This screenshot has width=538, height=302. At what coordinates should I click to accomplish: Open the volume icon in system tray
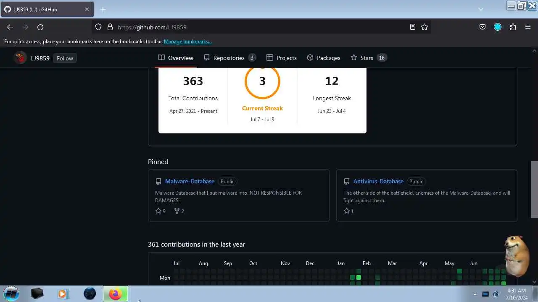[x=496, y=294]
